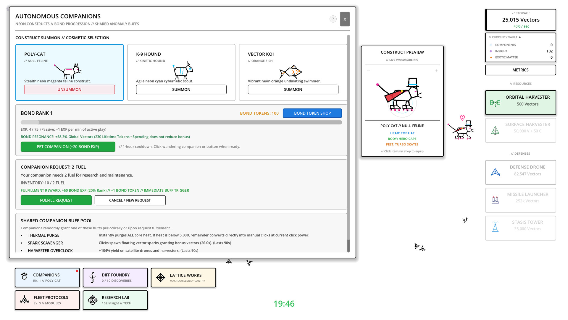Click the Insight value 102
The width and height of the screenshot is (568, 320).
549,51
